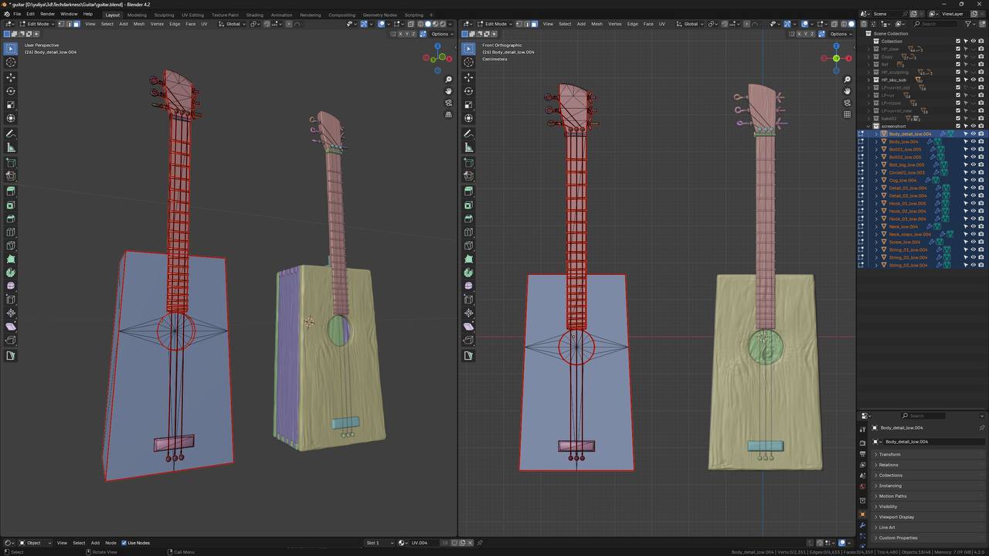Click Object mode button in bottom node editor
Screen dimensions: 989x556
[35, 543]
